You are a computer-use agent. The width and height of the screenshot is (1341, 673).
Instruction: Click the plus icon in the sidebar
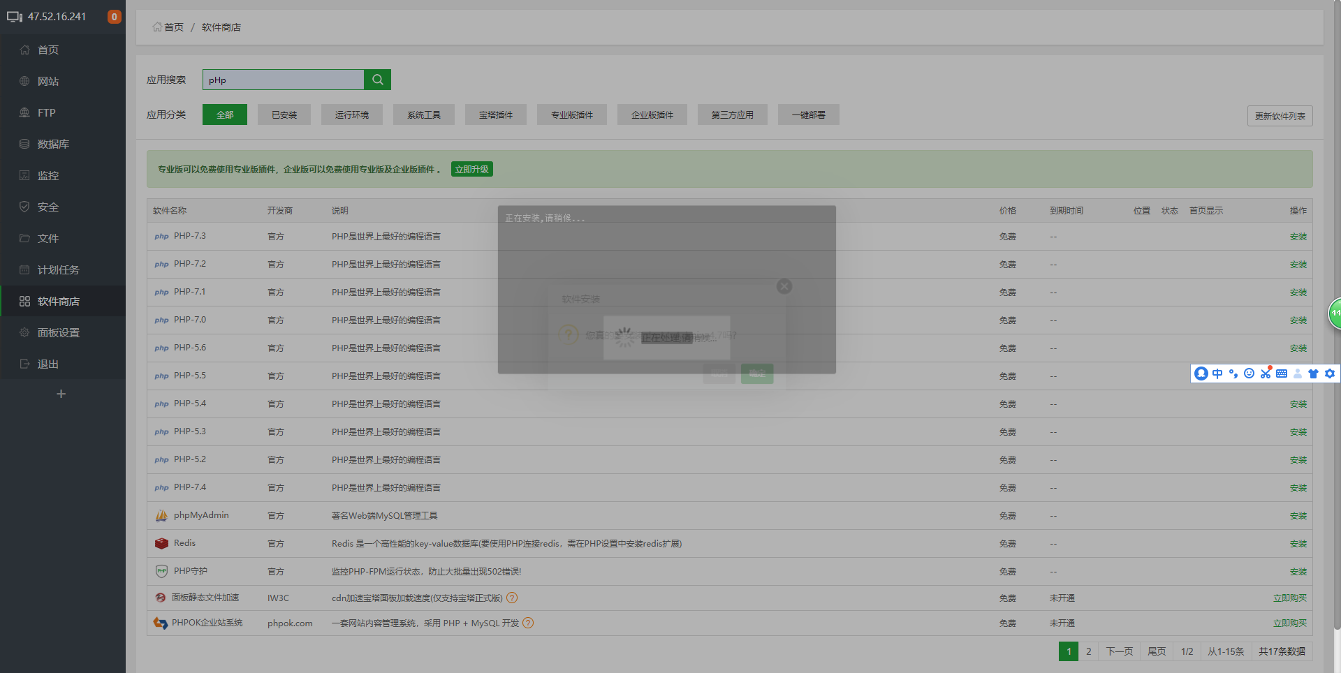[x=61, y=394]
